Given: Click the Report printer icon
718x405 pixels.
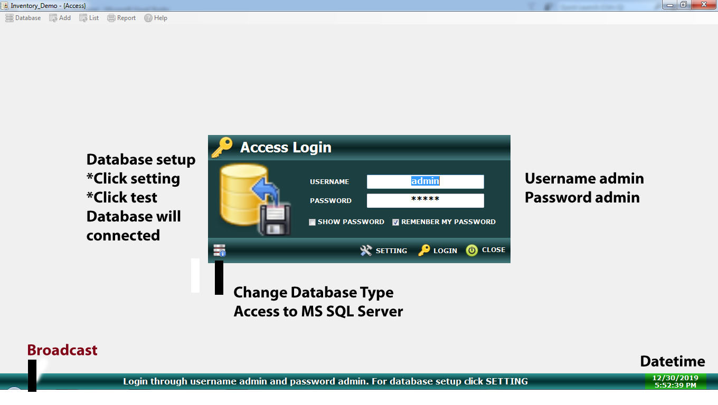Looking at the screenshot, I should coord(110,17).
